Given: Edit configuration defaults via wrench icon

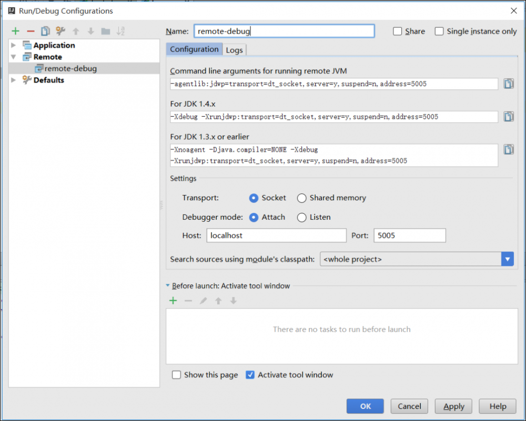Looking at the screenshot, I should (60, 30).
